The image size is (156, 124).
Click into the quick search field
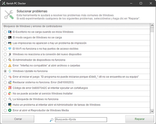pyautogui.click(x=81, y=120)
